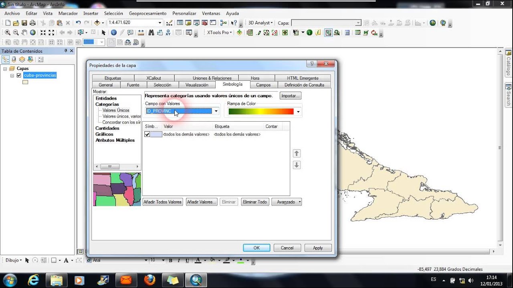Switch to the Campos tab
The image size is (513, 288).
coord(263,85)
